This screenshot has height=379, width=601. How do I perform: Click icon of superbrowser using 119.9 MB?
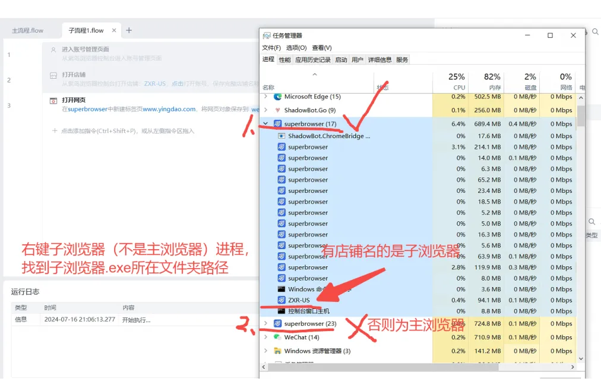pos(281,267)
